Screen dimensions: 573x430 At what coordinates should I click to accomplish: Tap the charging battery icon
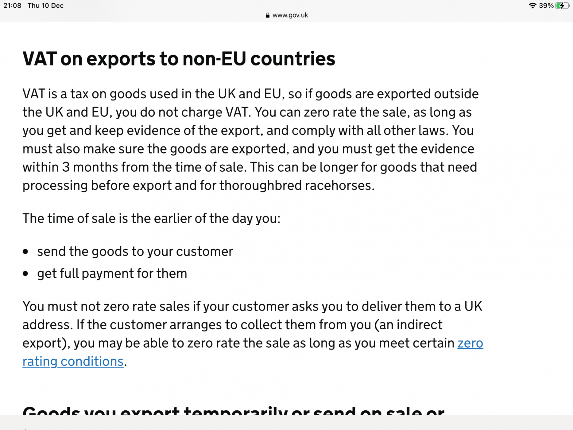click(x=563, y=6)
